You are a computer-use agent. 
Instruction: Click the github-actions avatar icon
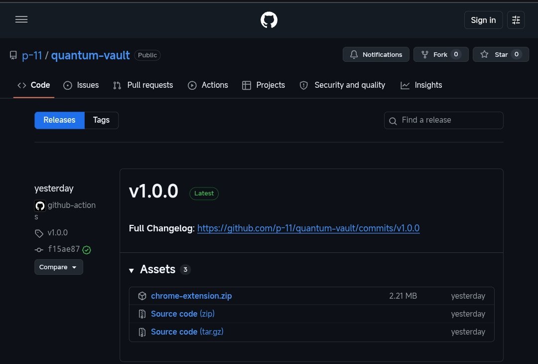40,206
